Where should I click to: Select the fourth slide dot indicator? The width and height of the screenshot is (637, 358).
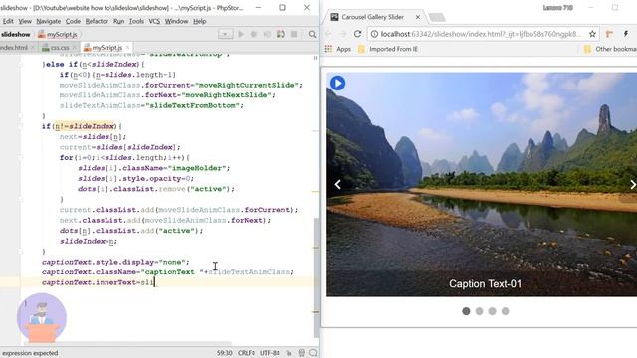point(505,311)
